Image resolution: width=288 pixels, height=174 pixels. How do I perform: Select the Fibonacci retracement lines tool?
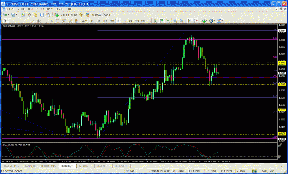pos(45,21)
